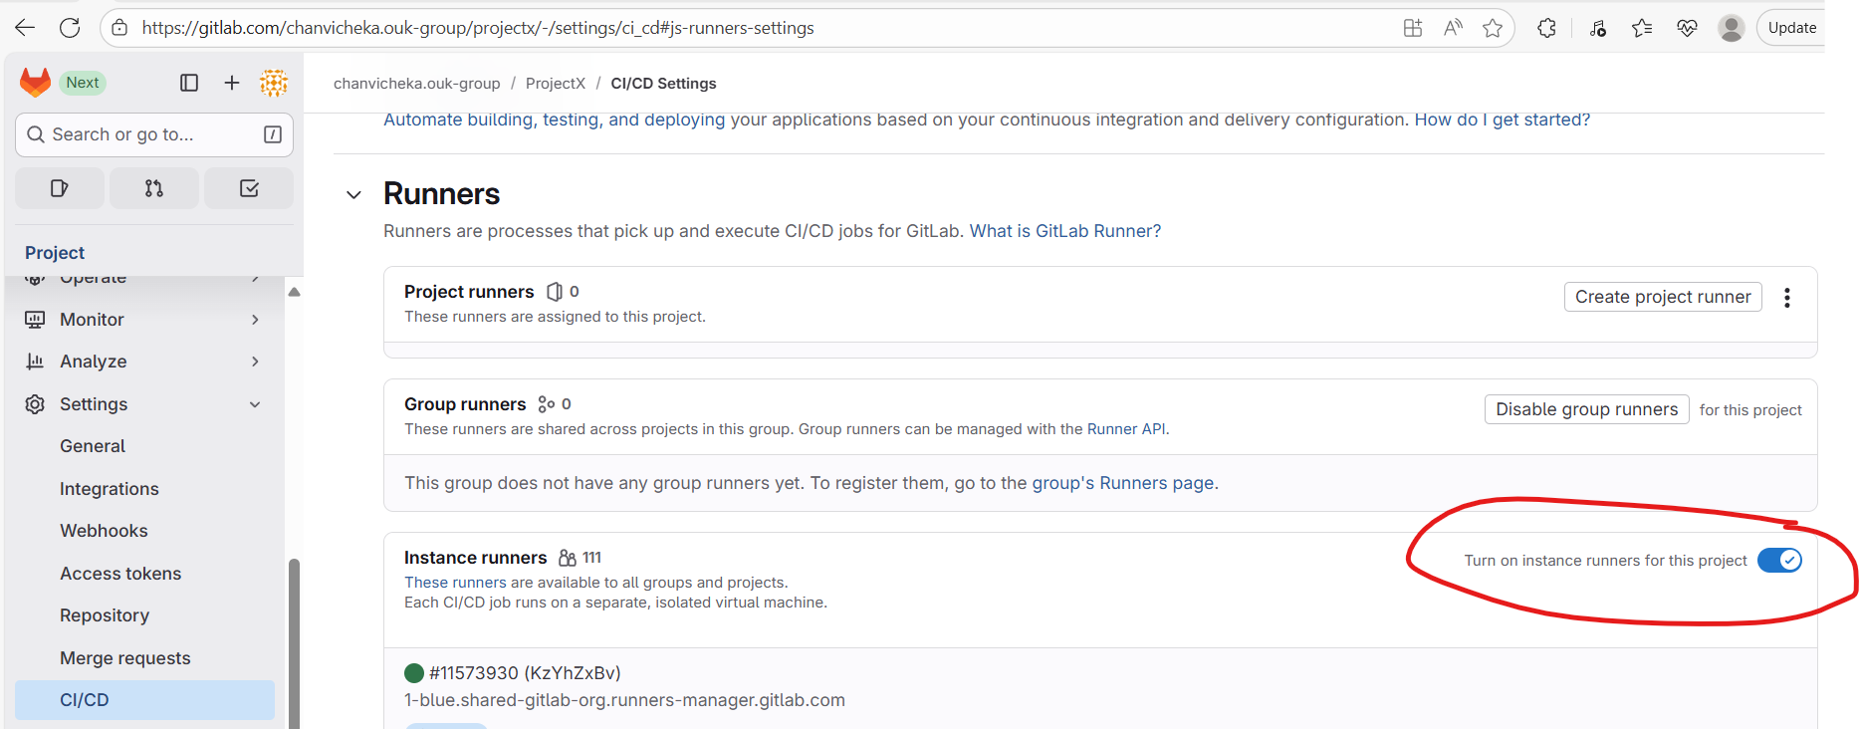Collapse the Runners section chevron
Screen dimensions: 1860x729
[353, 195]
